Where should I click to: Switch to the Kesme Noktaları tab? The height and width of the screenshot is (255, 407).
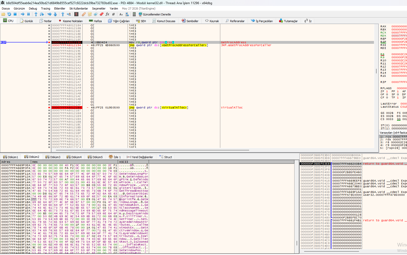(71, 21)
